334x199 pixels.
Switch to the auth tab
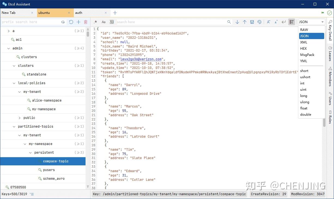click(x=79, y=12)
